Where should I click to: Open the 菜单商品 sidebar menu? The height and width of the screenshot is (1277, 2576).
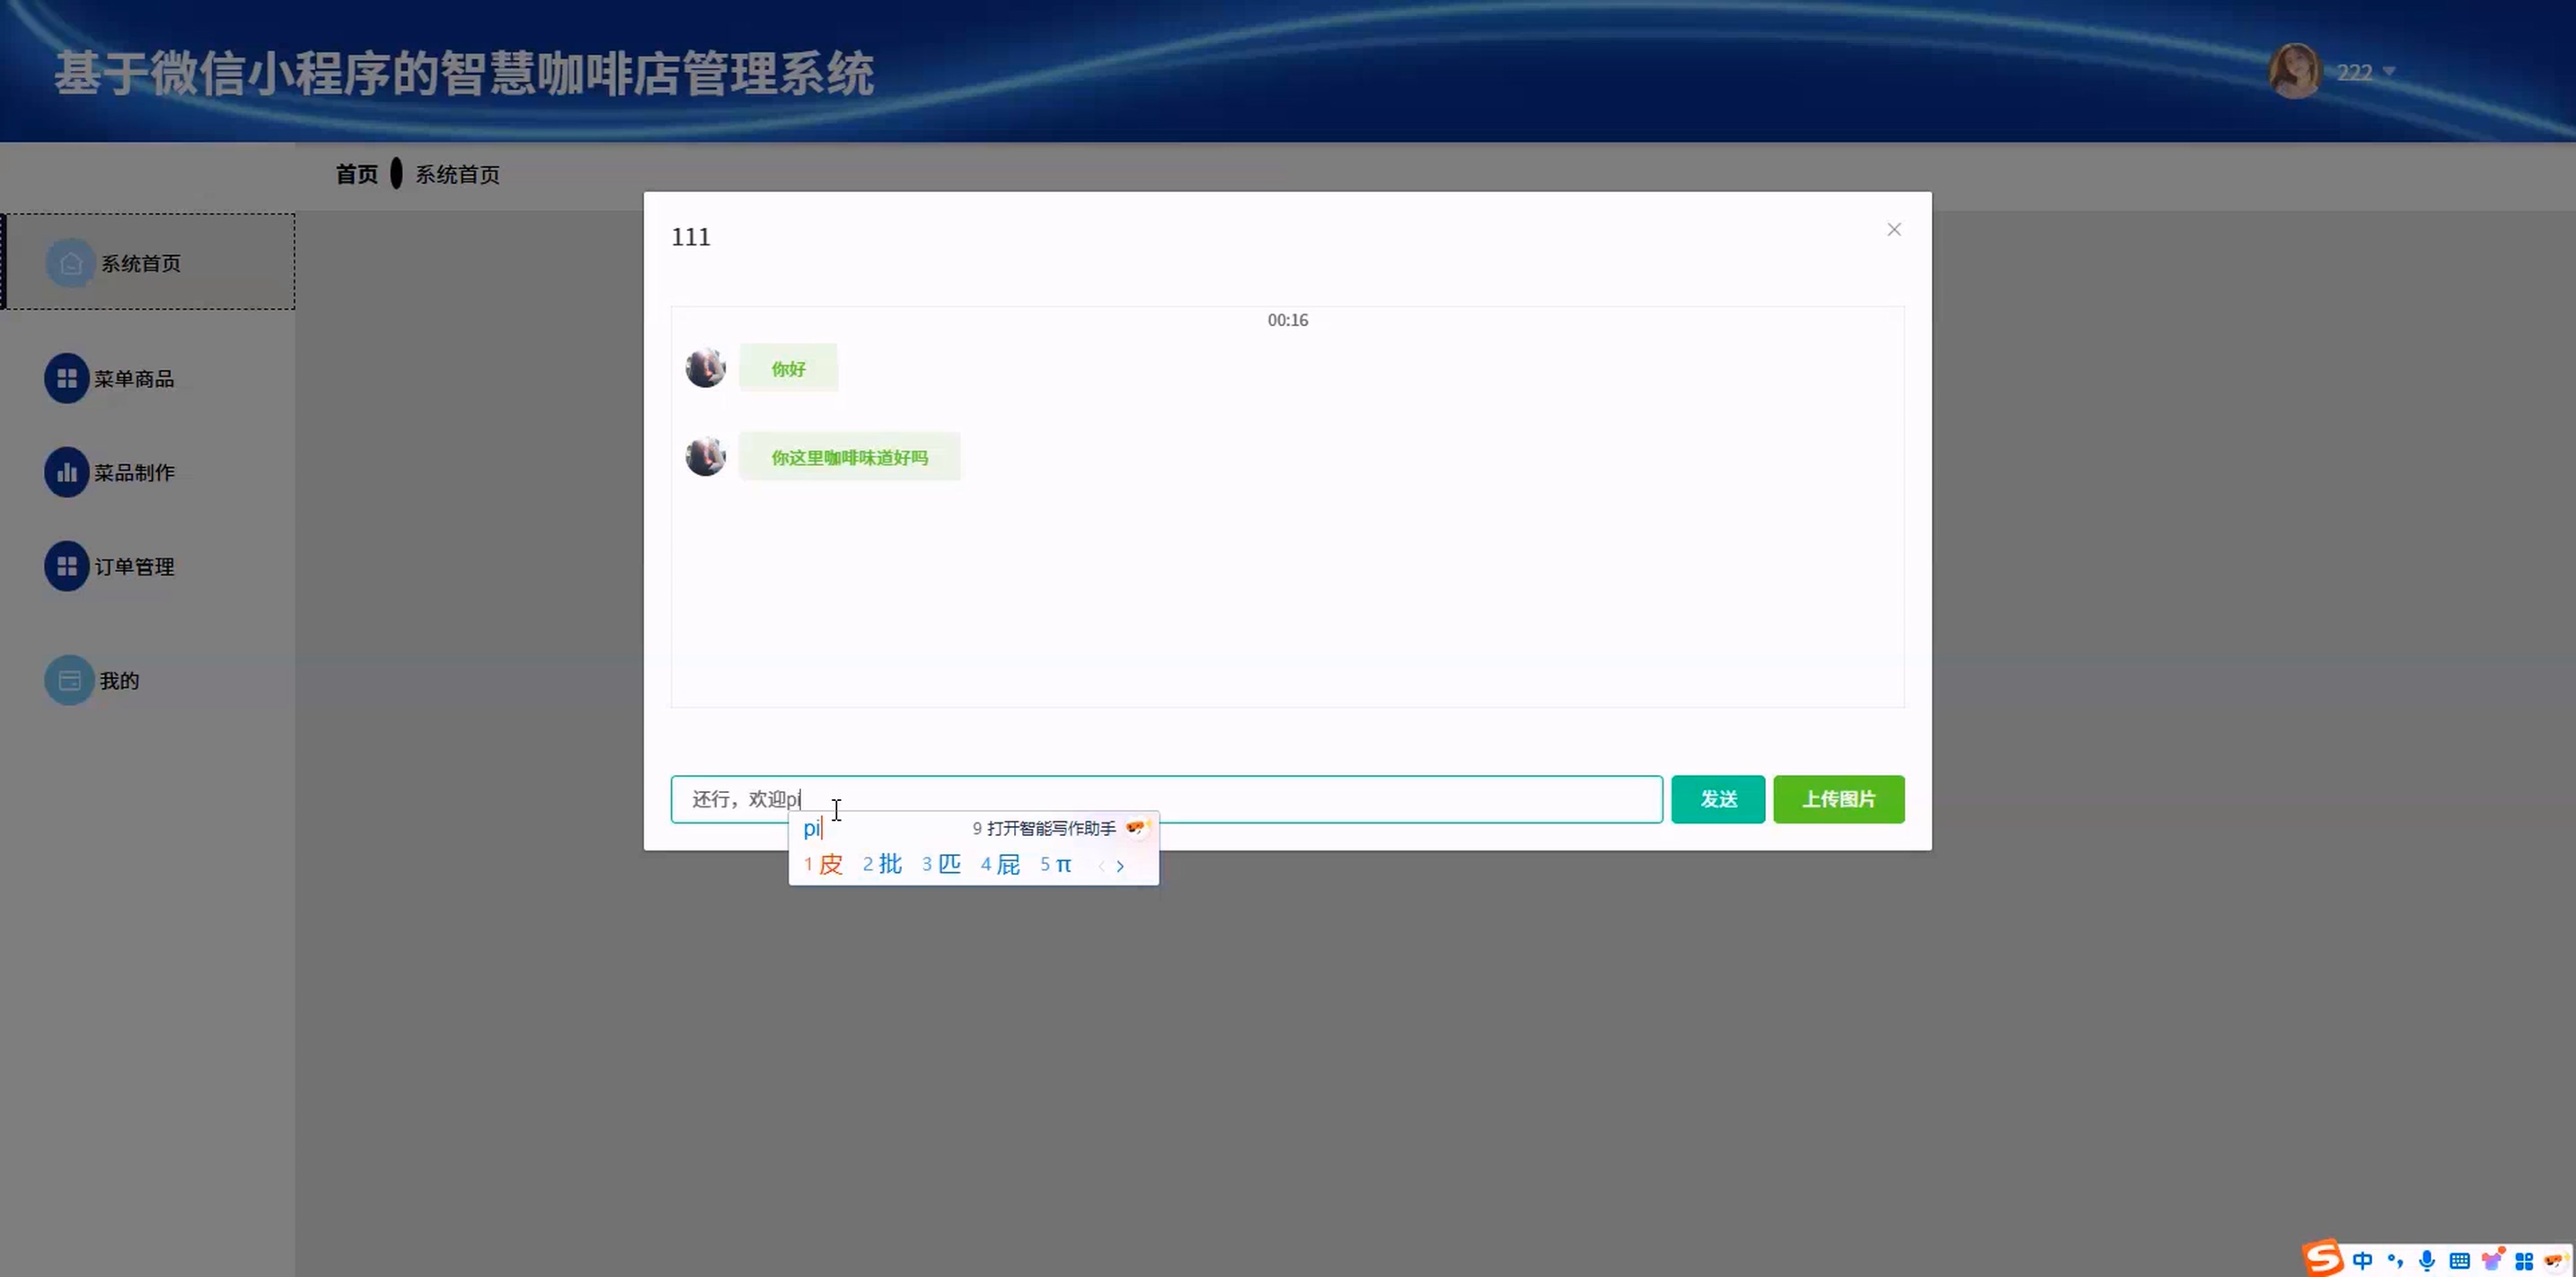coord(133,378)
